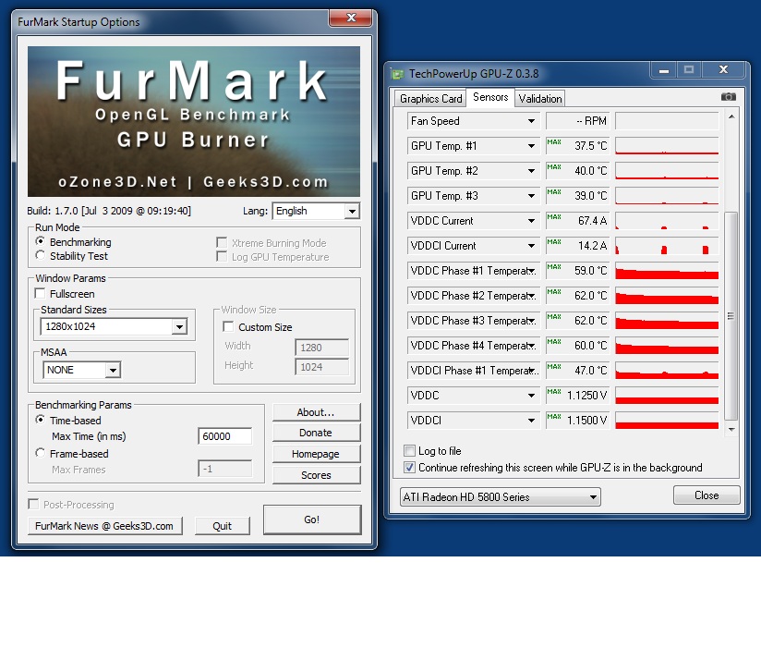Click the MAX indicator beside VDDCI 1.1500 V
This screenshot has height=660, width=761.
pos(554,417)
